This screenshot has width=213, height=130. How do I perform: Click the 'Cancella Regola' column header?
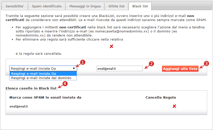tap(161, 97)
